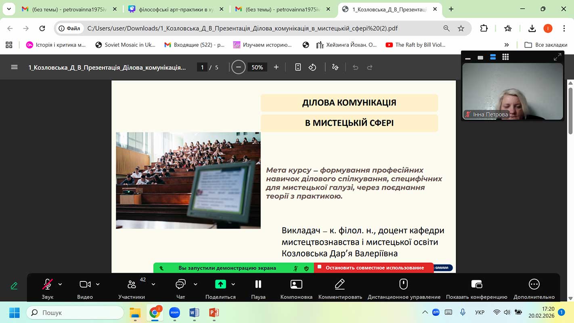
Task: Click the fit to page icon
Action: [x=298, y=67]
